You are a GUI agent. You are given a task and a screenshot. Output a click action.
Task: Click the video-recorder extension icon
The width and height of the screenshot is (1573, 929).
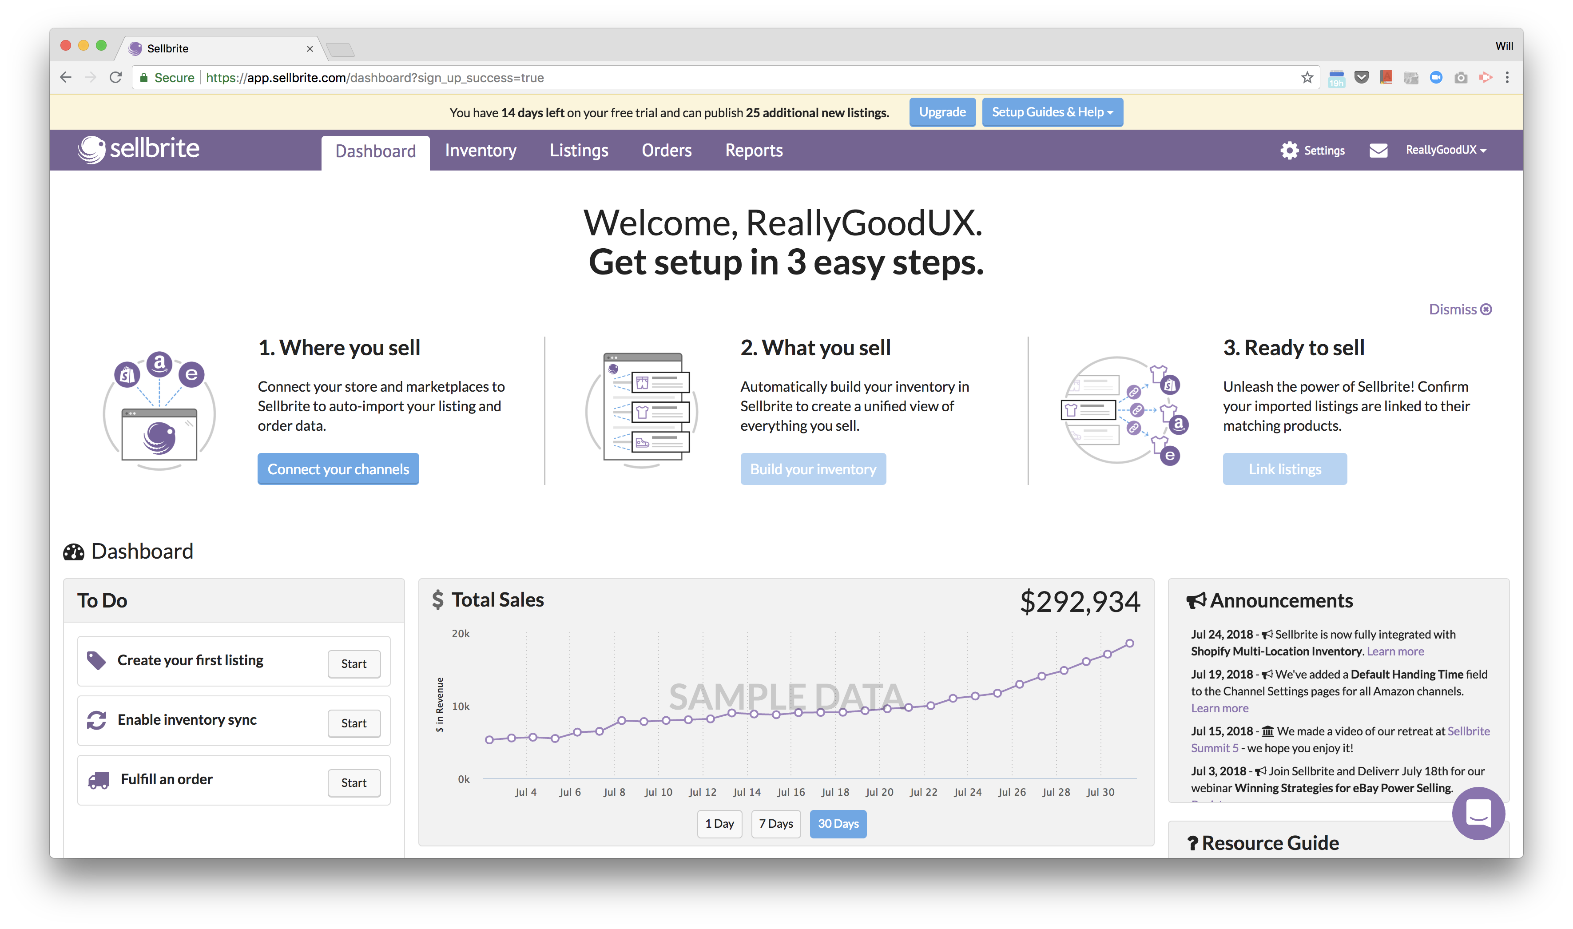[1485, 78]
